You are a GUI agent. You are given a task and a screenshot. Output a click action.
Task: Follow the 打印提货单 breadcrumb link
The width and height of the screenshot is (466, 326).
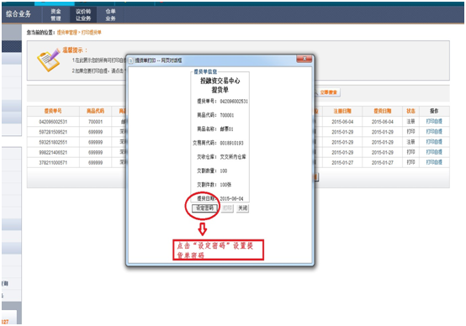click(x=91, y=33)
